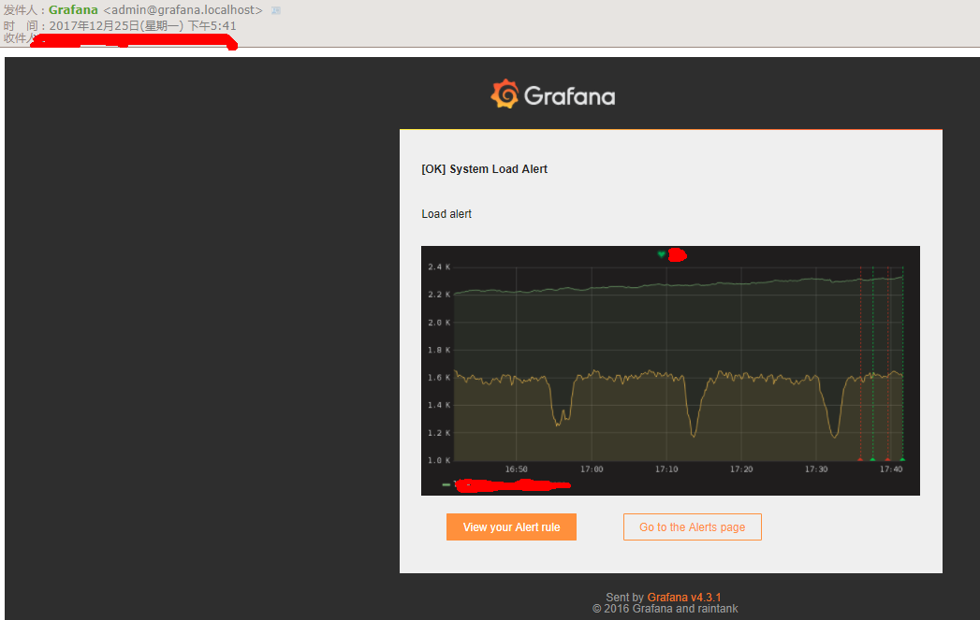Click the green heart icon above the graph

[661, 254]
